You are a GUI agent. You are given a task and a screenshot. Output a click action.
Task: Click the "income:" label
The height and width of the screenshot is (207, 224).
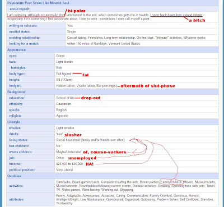coord(15,164)
